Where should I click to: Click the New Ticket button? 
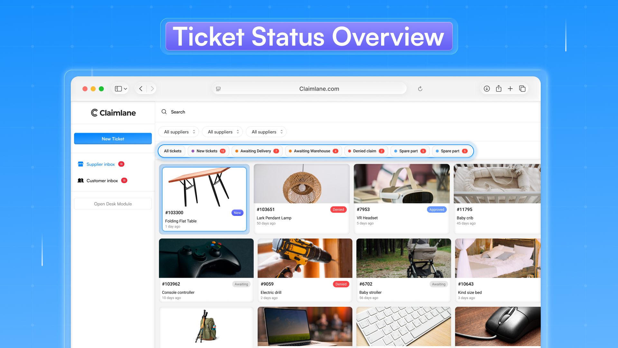[x=113, y=139]
